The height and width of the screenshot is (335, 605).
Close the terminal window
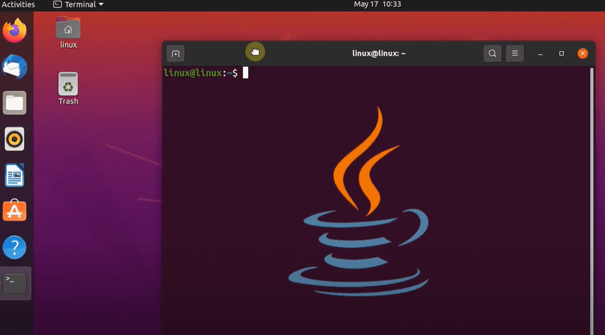point(582,53)
